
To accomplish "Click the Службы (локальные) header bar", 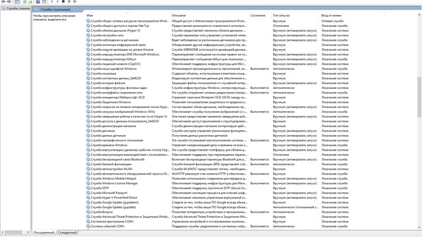I will (x=226, y=9).
